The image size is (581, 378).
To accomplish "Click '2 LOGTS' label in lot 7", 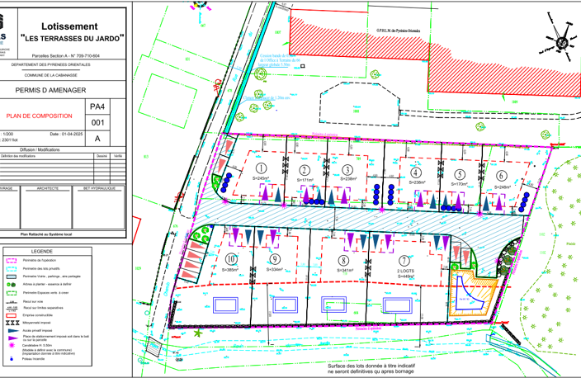I will point(406,271).
